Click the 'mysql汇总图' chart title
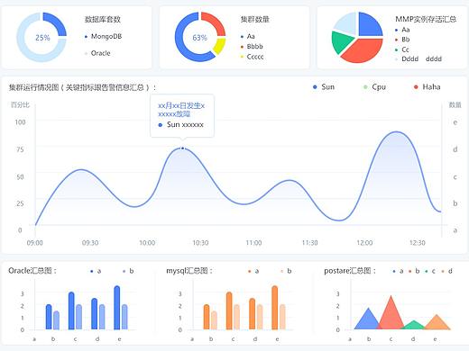Image resolution: width=469 pixels, height=351 pixels. [x=189, y=271]
